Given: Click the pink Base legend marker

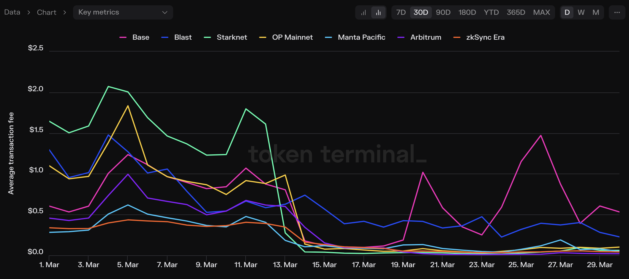Looking at the screenshot, I should (x=123, y=37).
